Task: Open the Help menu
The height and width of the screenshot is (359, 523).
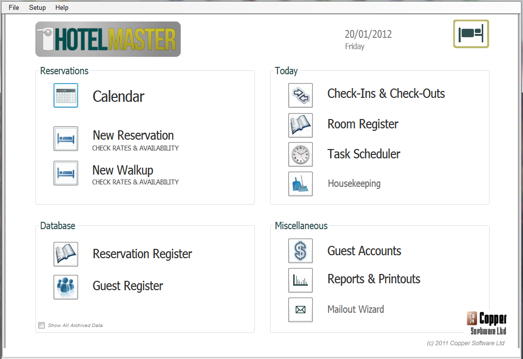Action: [62, 7]
